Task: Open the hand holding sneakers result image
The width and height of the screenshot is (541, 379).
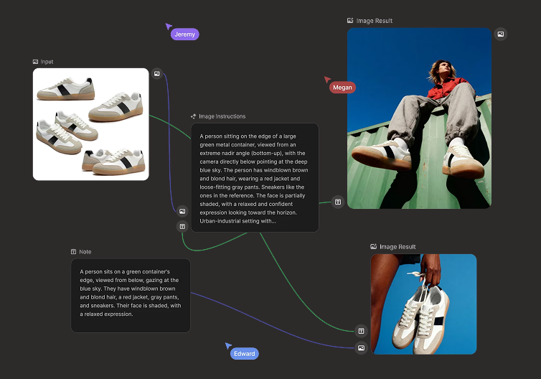Action: coord(424,304)
